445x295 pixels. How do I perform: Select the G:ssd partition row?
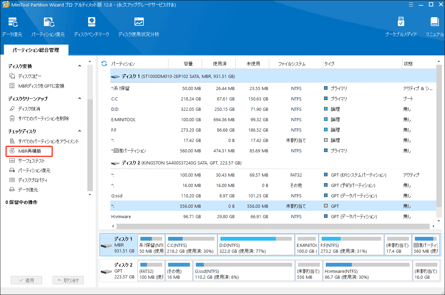pos(273,196)
